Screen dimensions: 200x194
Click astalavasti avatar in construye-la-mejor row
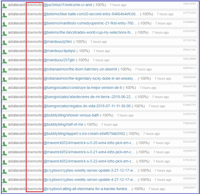click(4, 88)
